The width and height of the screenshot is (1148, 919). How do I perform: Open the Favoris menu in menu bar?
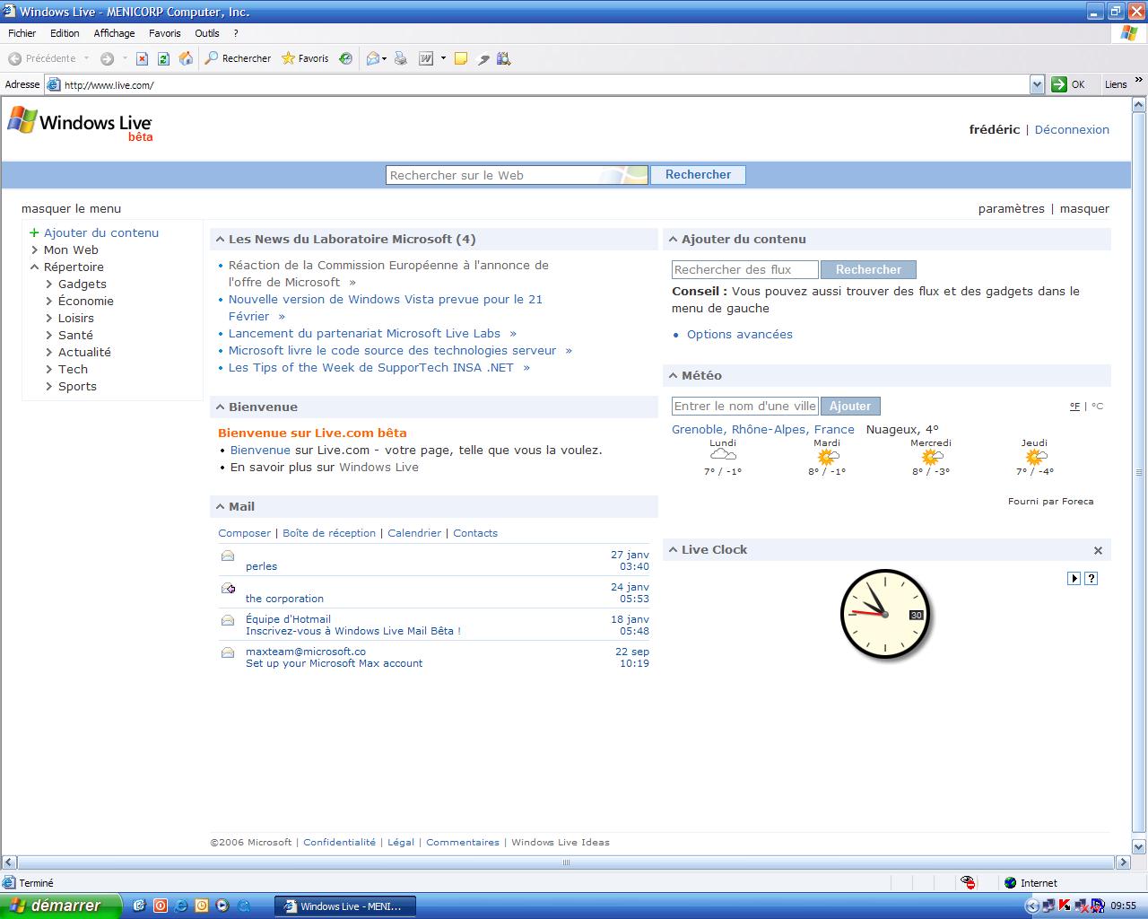(165, 33)
